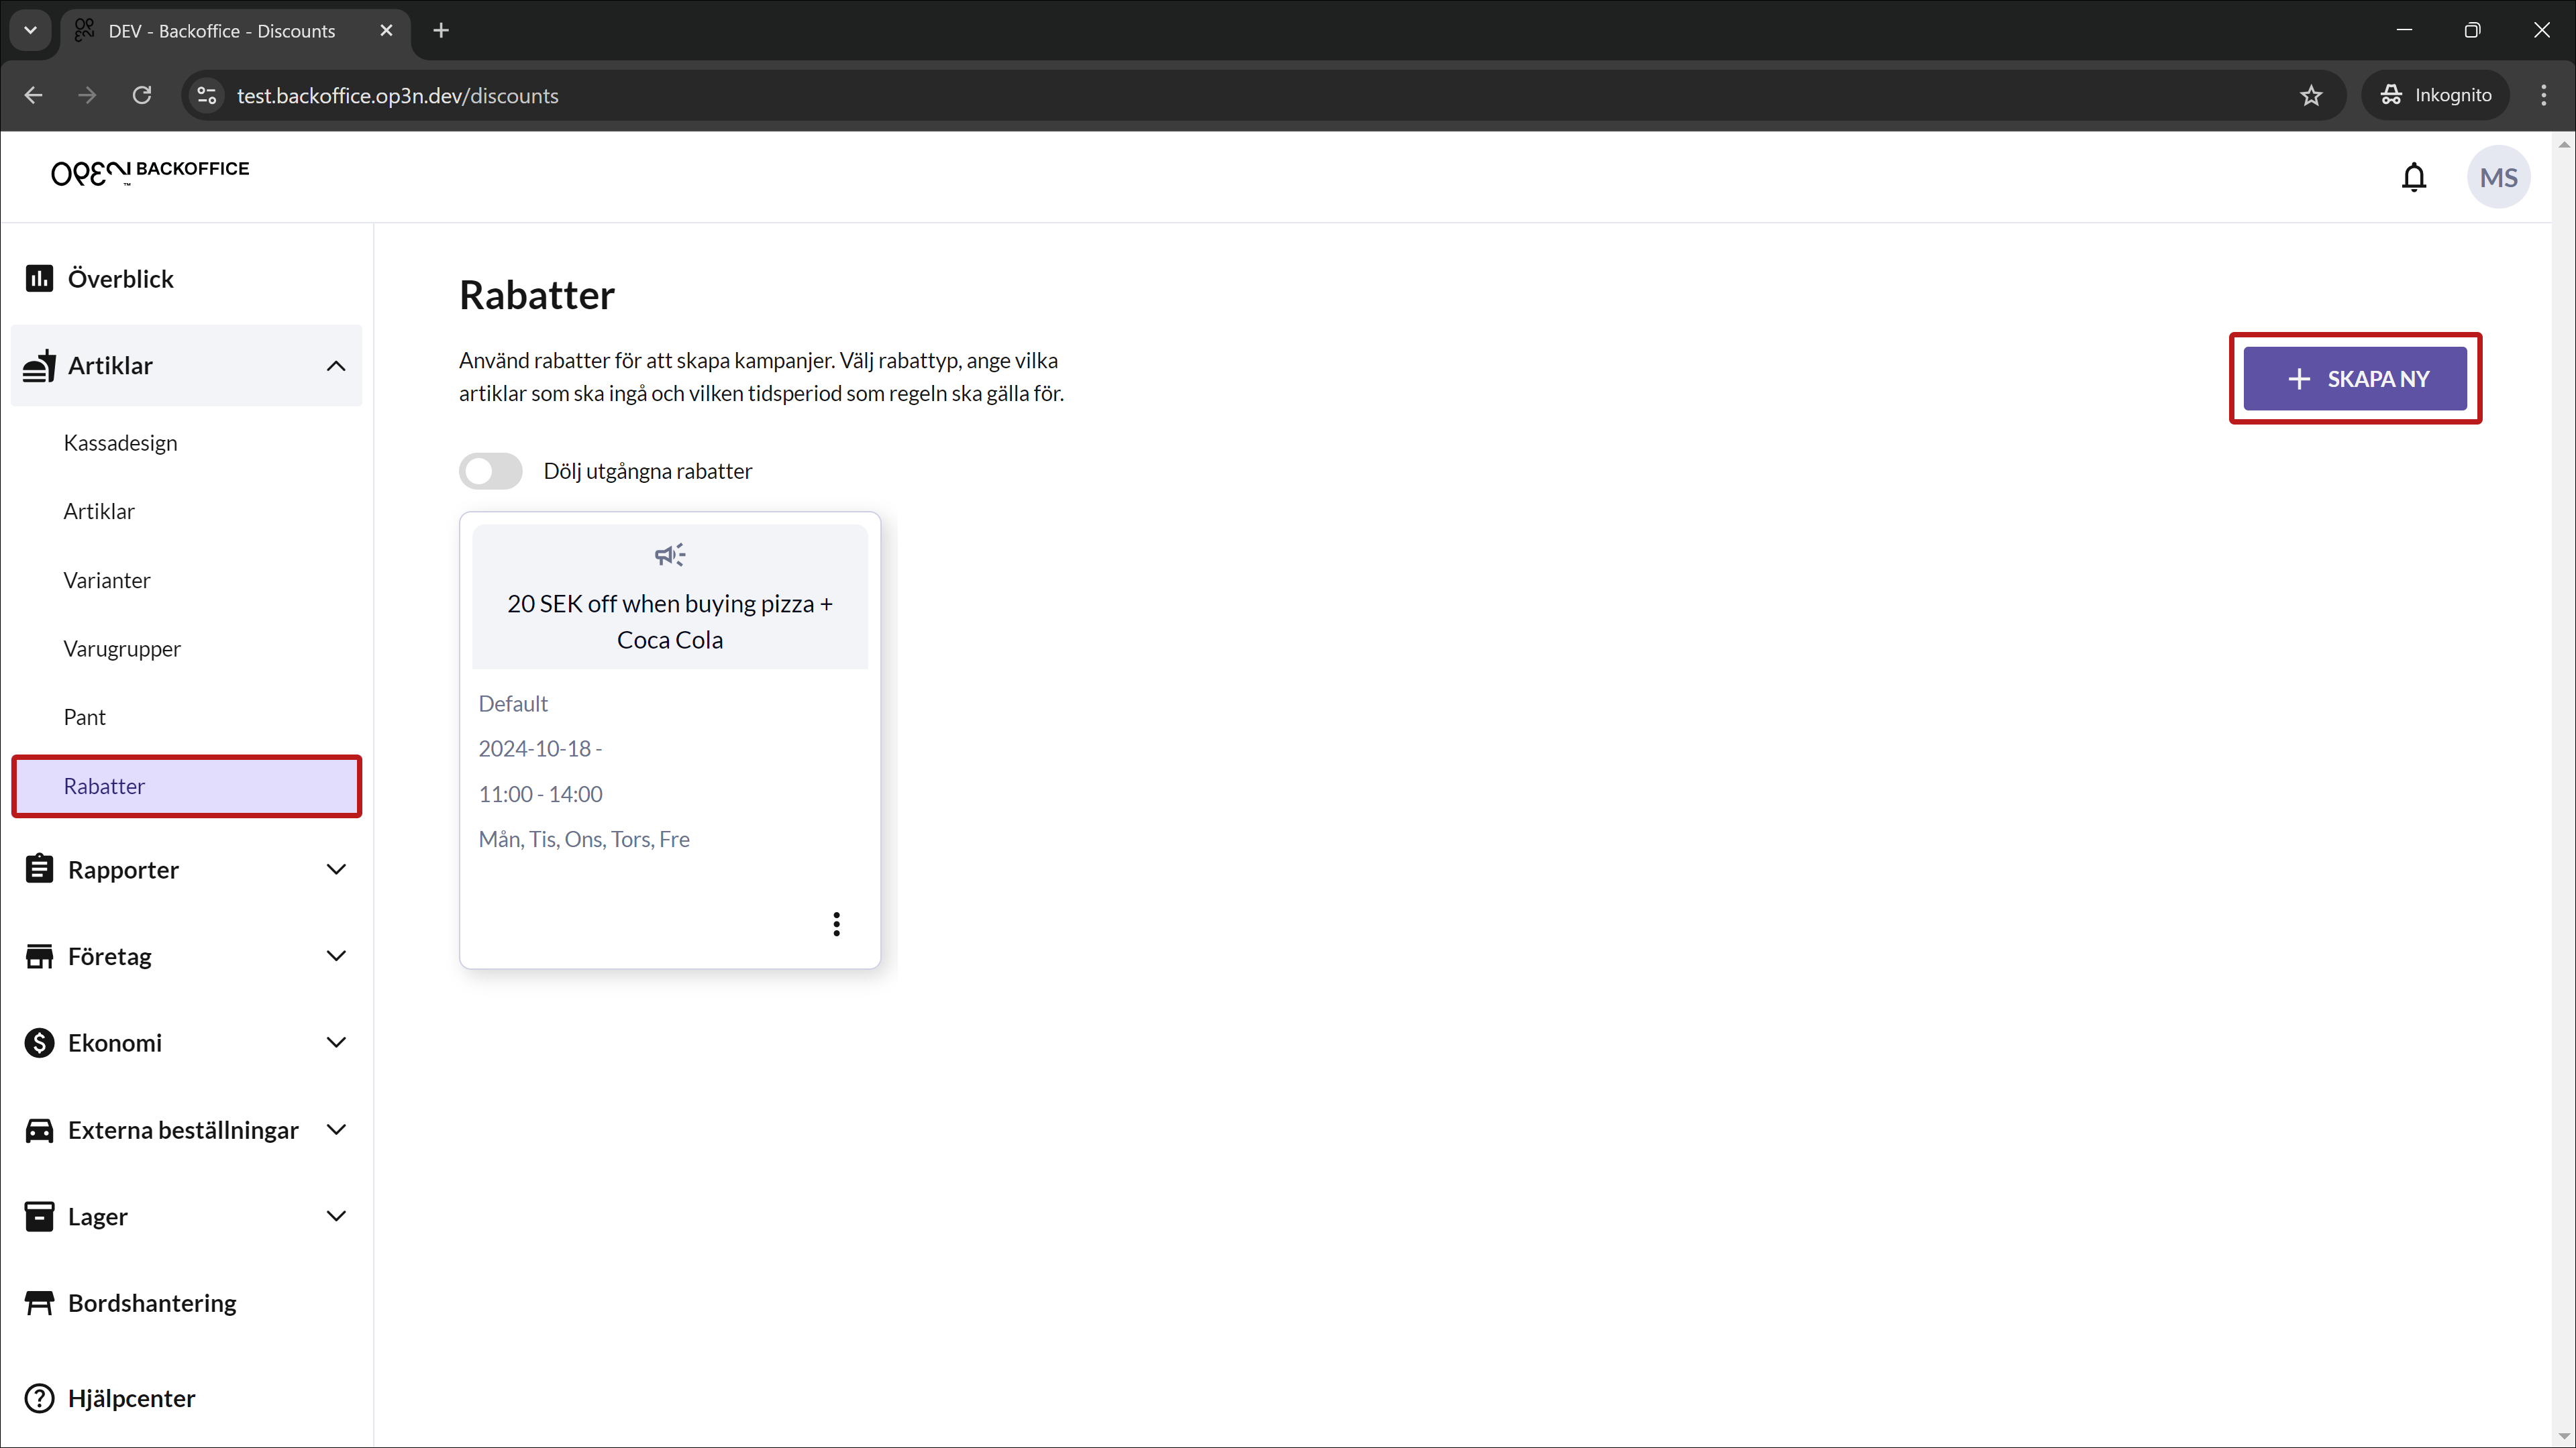This screenshot has width=2576, height=1448.
Task: Reload the page
Action: (x=142, y=95)
